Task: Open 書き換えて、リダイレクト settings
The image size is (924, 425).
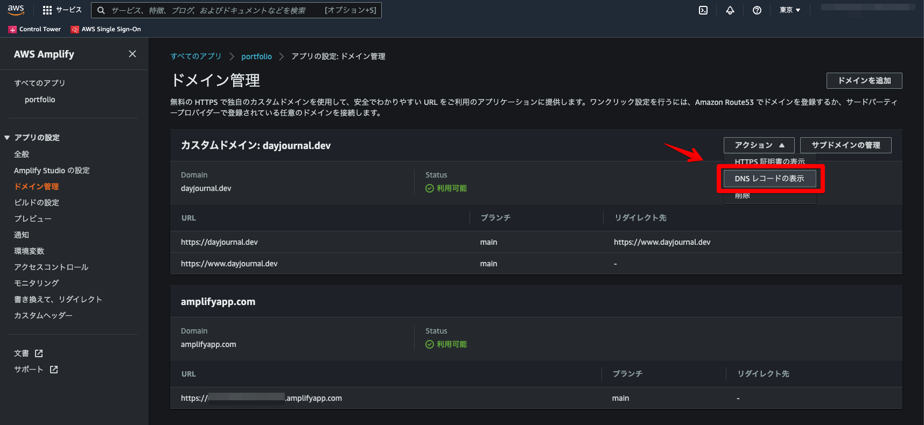Action: pos(58,300)
